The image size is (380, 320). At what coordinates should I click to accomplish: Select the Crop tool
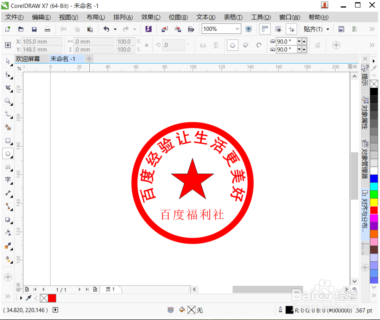8,88
